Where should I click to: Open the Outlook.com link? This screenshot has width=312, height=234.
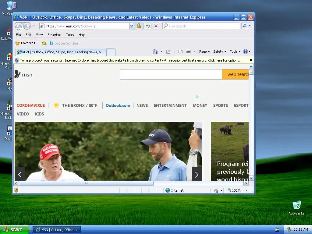coord(118,105)
